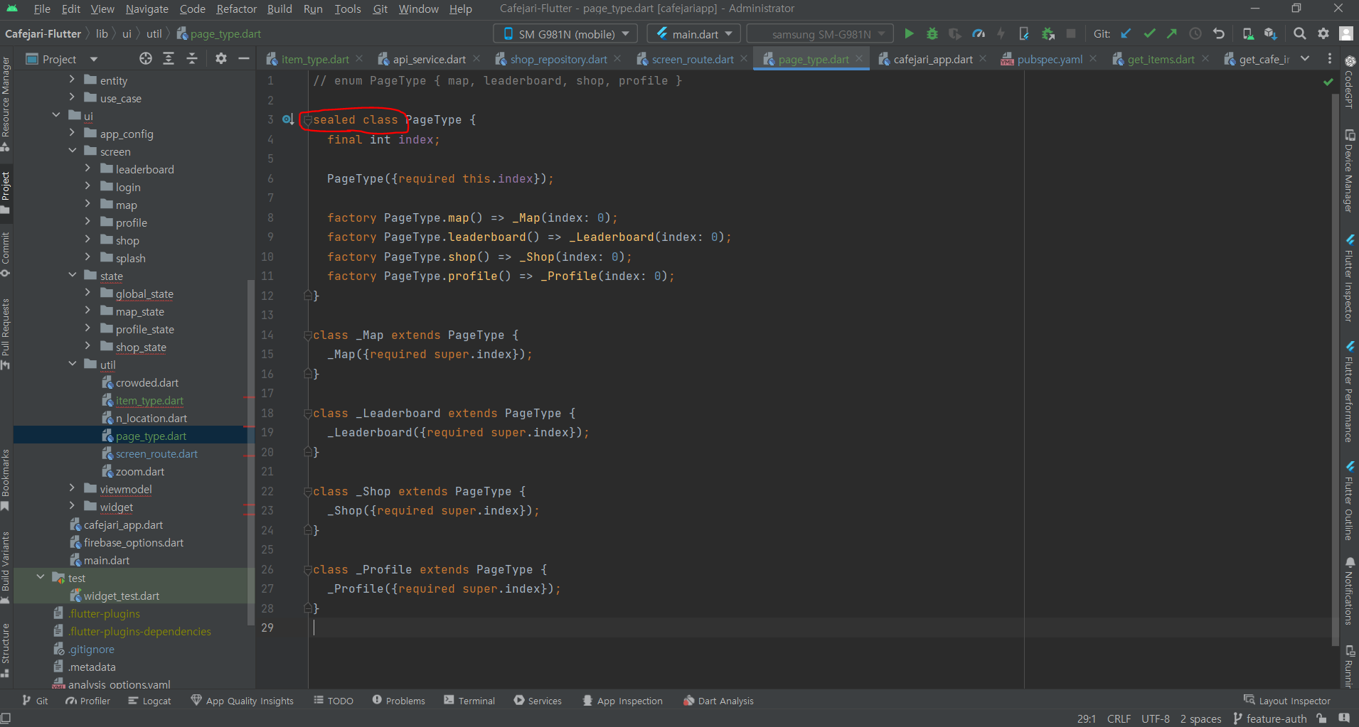This screenshot has height=727, width=1359.
Task: Hide the Project tool window
Action: tap(244, 58)
